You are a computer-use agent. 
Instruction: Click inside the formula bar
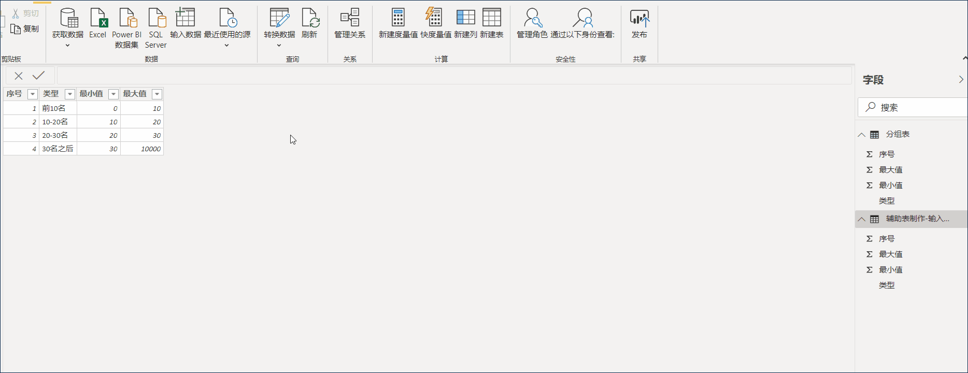click(454, 76)
